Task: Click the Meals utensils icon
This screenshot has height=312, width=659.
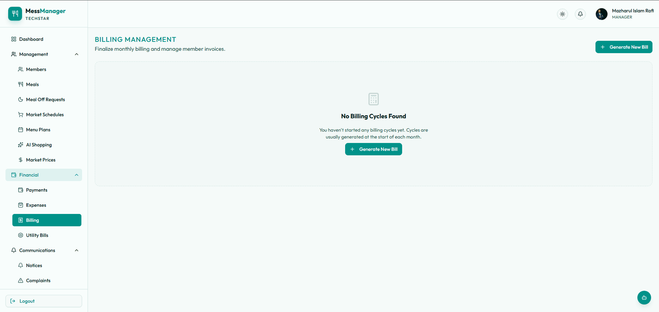Action: (21, 84)
